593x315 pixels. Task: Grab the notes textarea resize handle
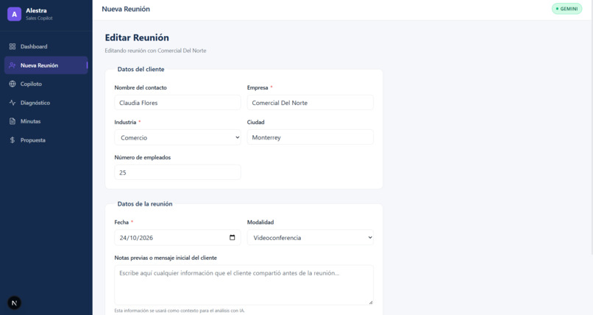click(371, 303)
